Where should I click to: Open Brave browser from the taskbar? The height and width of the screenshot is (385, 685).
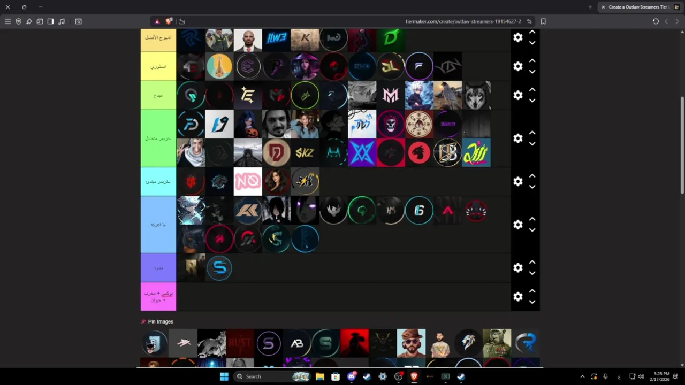point(414,376)
